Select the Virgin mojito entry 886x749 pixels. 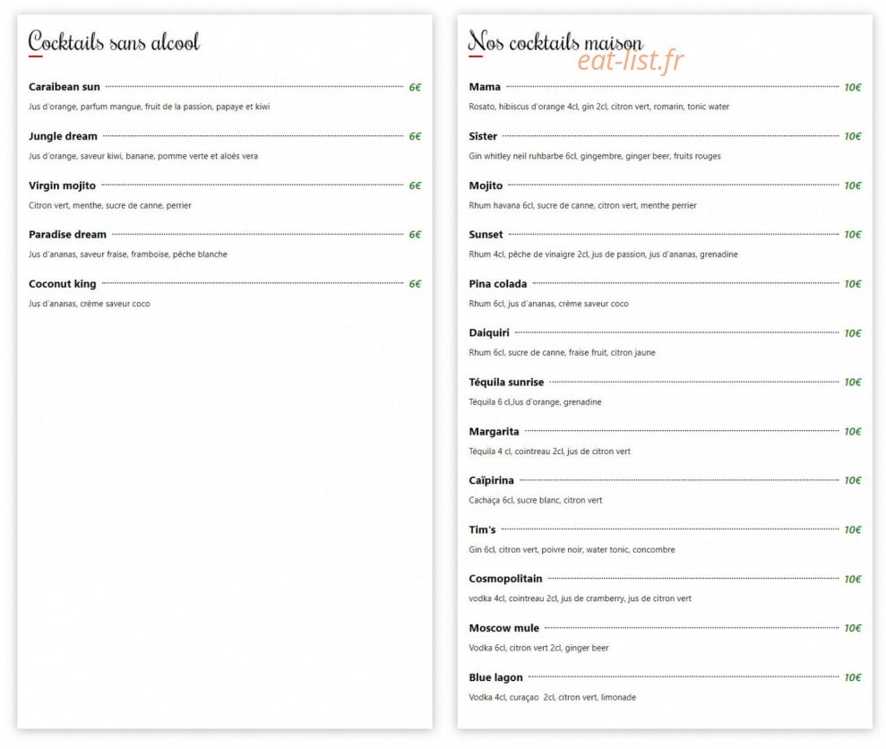click(x=62, y=185)
